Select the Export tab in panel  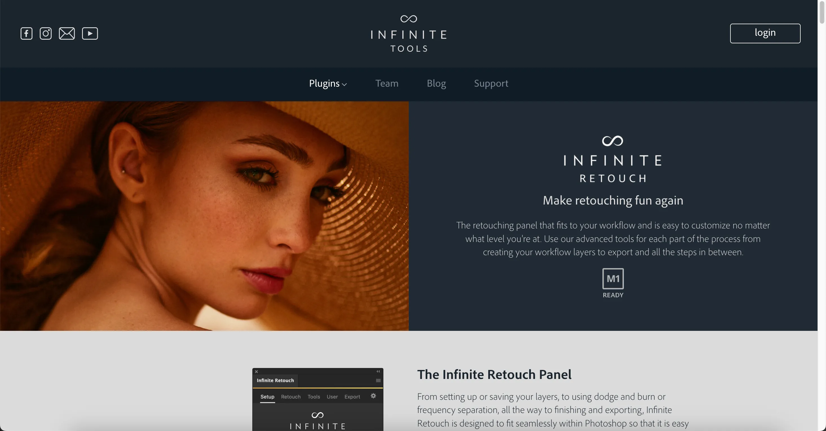pyautogui.click(x=352, y=397)
